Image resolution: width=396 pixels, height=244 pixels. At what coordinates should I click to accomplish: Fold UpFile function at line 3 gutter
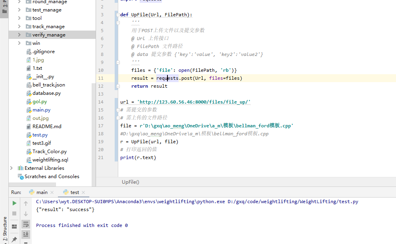click(118, 15)
